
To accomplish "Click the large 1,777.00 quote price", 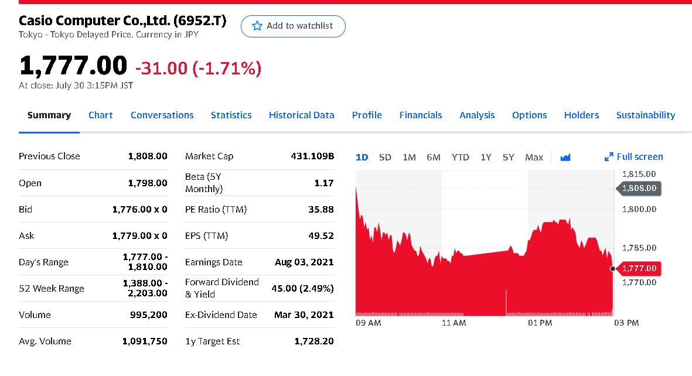I will [x=73, y=66].
